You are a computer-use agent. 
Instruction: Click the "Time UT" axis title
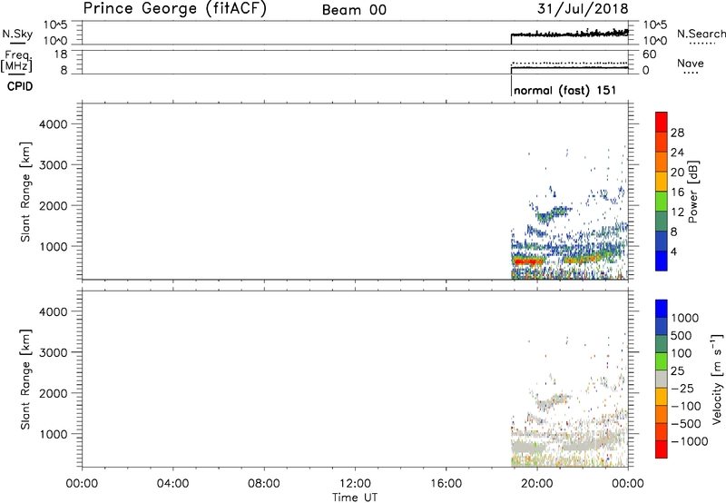point(355,498)
